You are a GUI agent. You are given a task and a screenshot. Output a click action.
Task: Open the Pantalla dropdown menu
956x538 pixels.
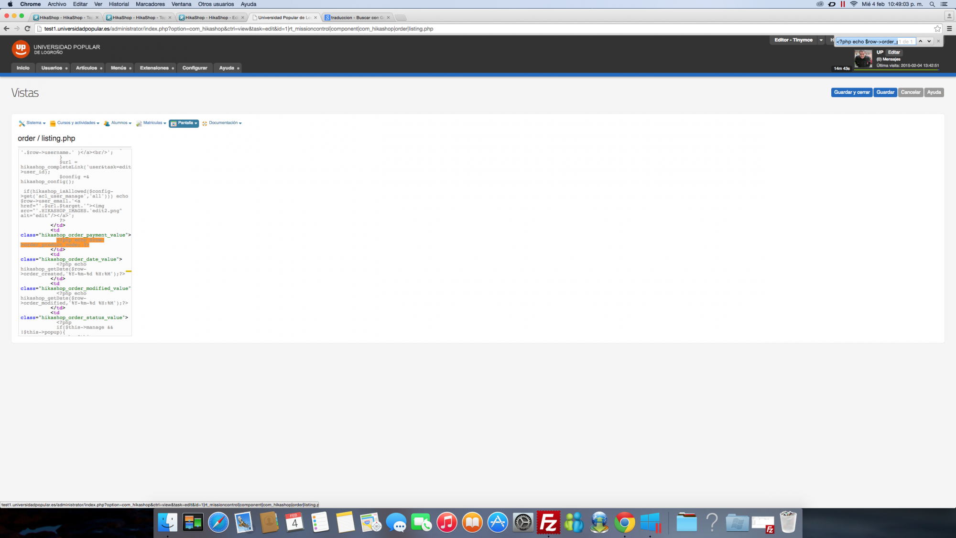[184, 123]
